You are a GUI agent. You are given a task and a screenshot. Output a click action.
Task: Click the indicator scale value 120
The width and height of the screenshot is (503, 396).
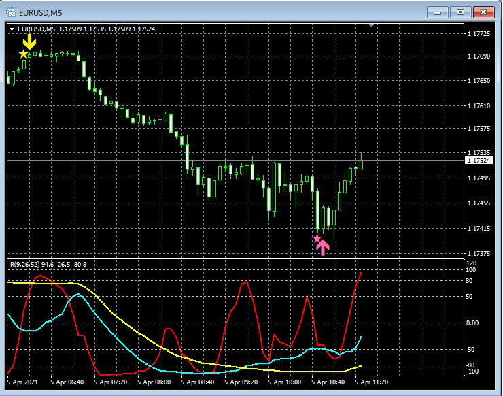tap(471, 263)
